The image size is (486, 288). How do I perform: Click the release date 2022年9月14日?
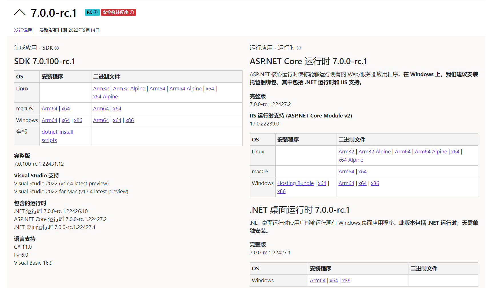pyautogui.click(x=84, y=30)
